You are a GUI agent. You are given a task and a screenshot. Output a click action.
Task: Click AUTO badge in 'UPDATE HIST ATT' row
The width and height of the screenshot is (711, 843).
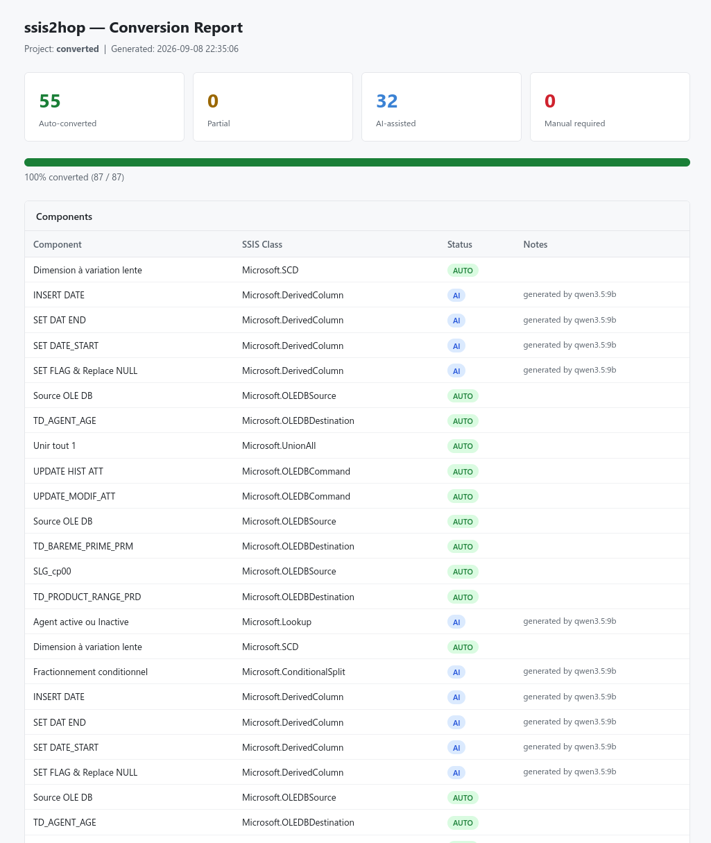463,472
